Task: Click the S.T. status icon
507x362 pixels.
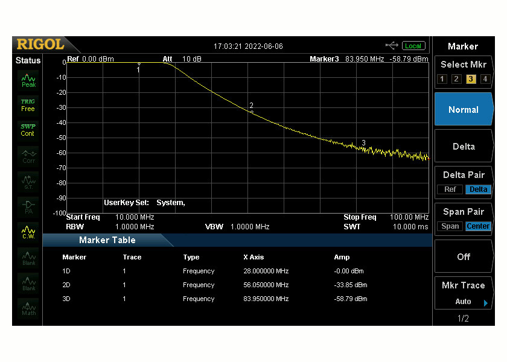Action: point(27,181)
